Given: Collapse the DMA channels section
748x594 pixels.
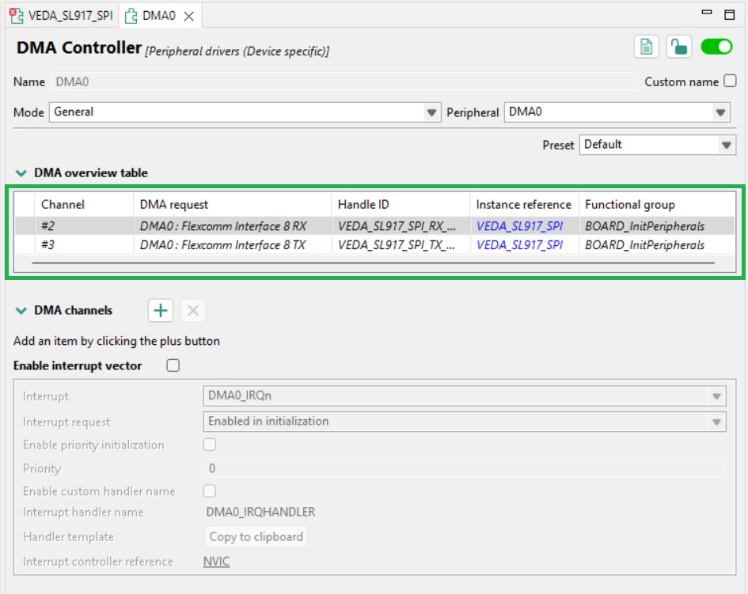Looking at the screenshot, I should 21,311.
